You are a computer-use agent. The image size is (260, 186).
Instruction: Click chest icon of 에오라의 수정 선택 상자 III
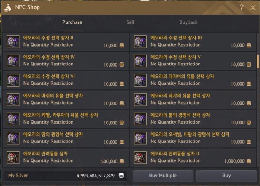click(x=140, y=42)
